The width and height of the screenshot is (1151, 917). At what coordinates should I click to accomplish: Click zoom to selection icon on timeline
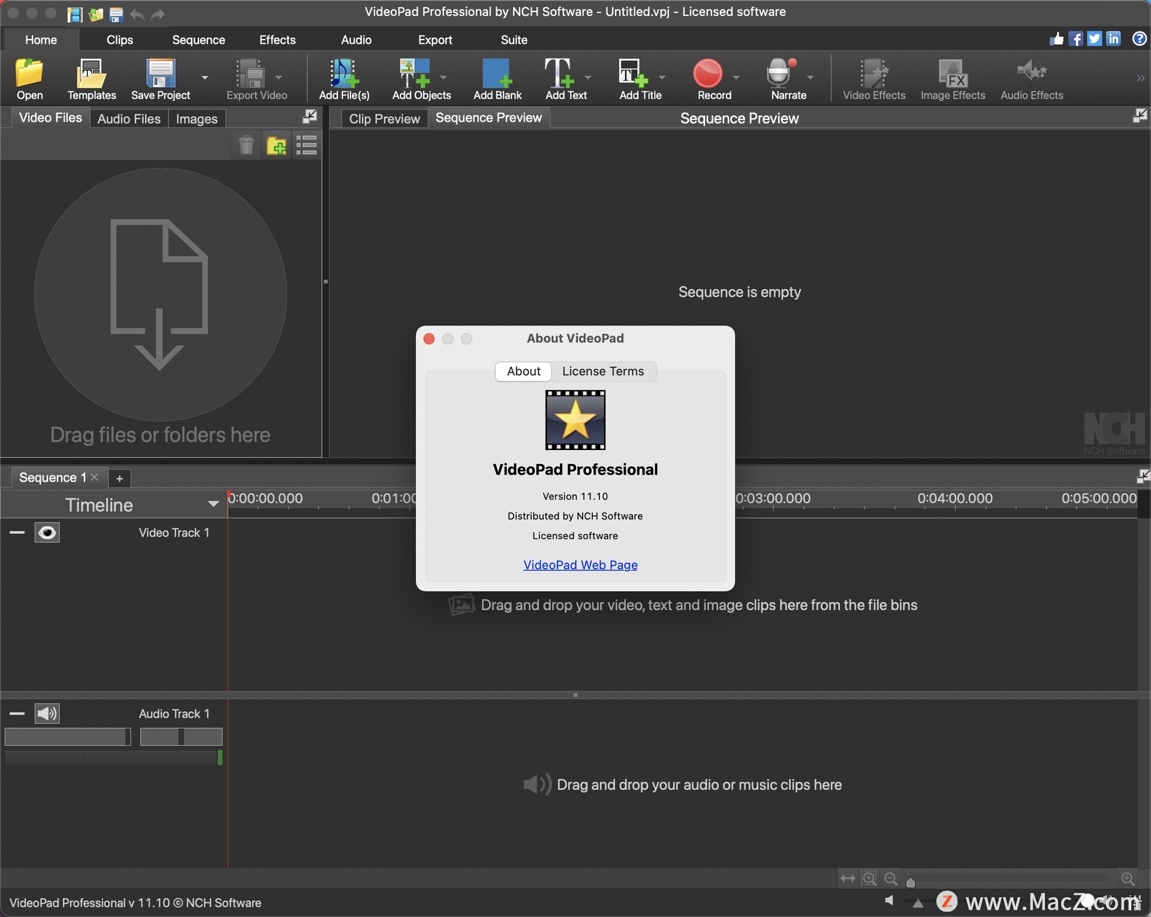[x=869, y=879]
